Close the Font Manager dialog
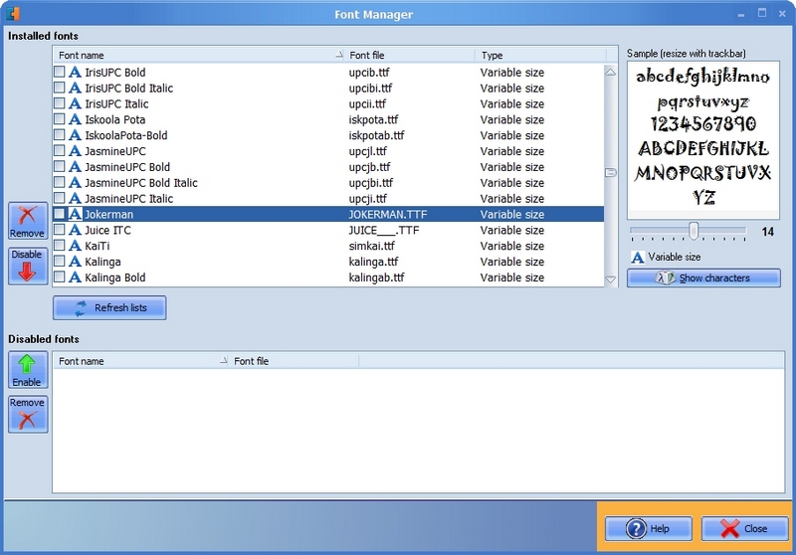 (744, 528)
